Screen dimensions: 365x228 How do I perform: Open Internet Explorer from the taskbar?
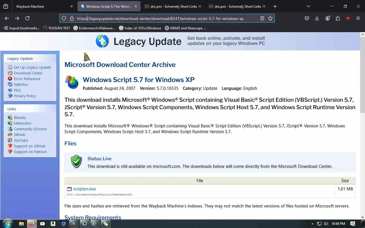pos(94,224)
